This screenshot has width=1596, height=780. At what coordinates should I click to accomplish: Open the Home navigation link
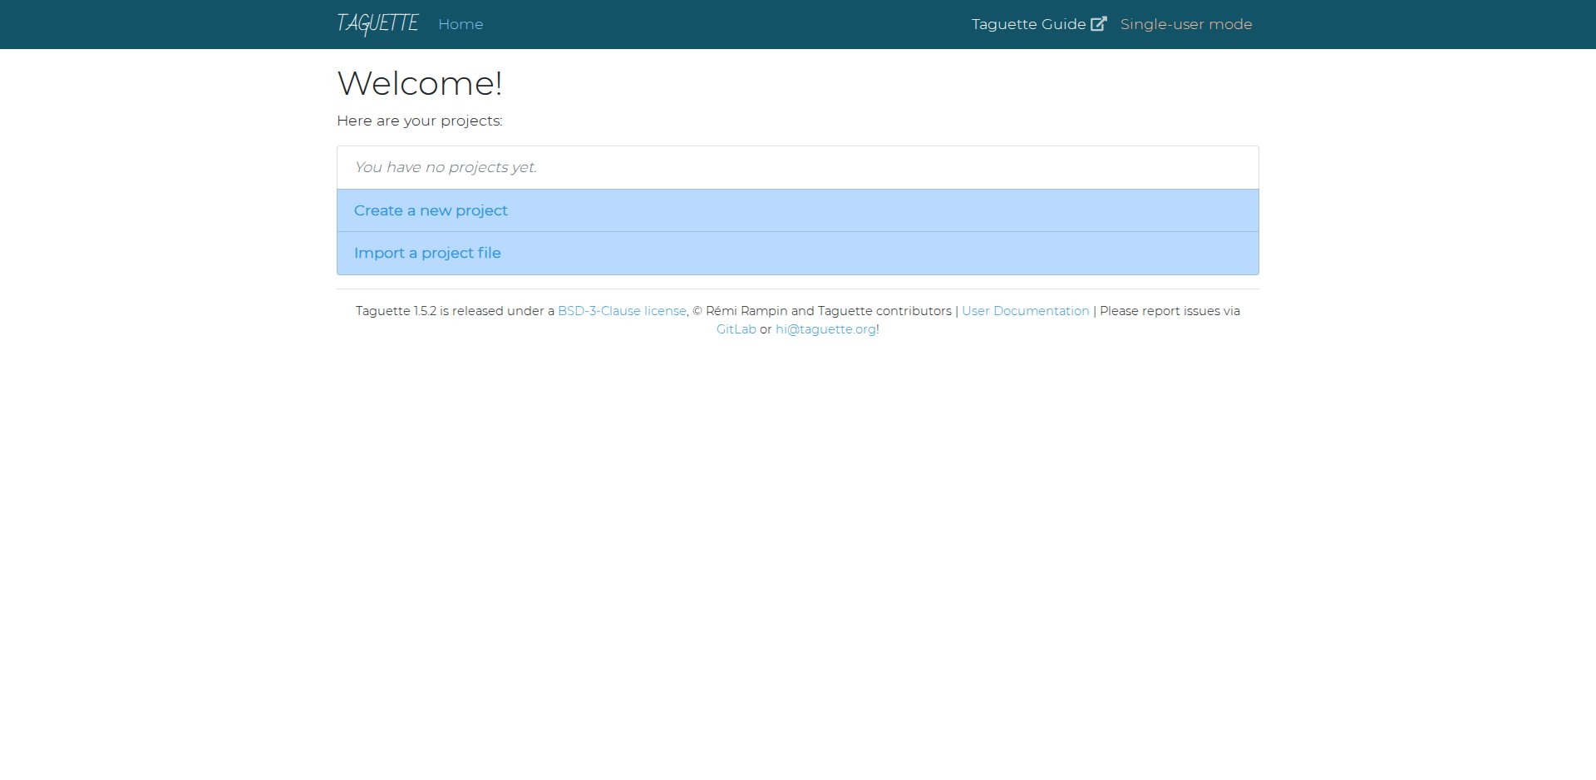point(461,24)
